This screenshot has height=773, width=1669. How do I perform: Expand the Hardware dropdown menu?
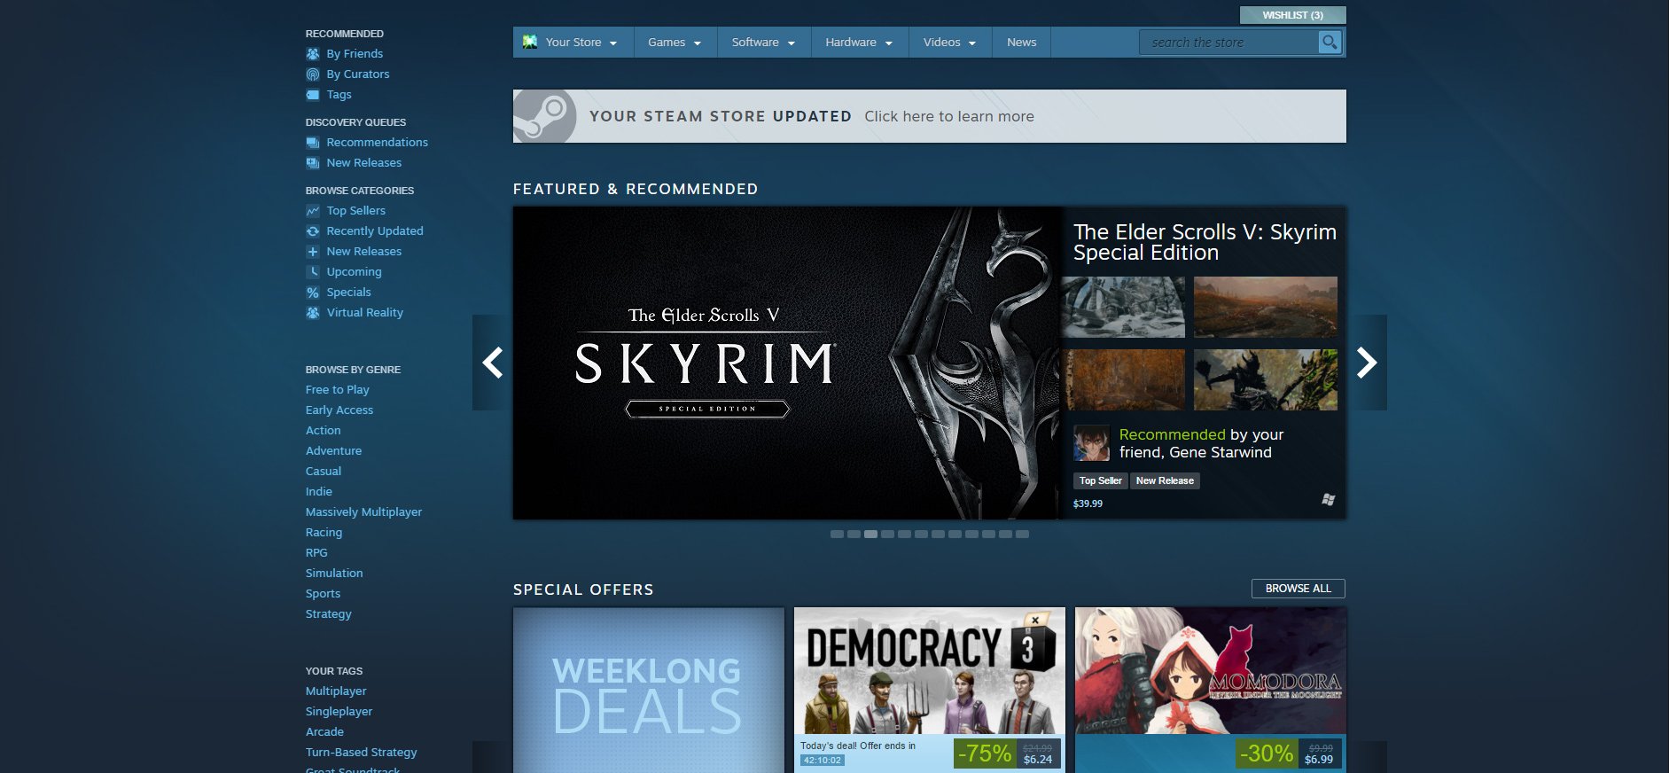[x=859, y=43]
